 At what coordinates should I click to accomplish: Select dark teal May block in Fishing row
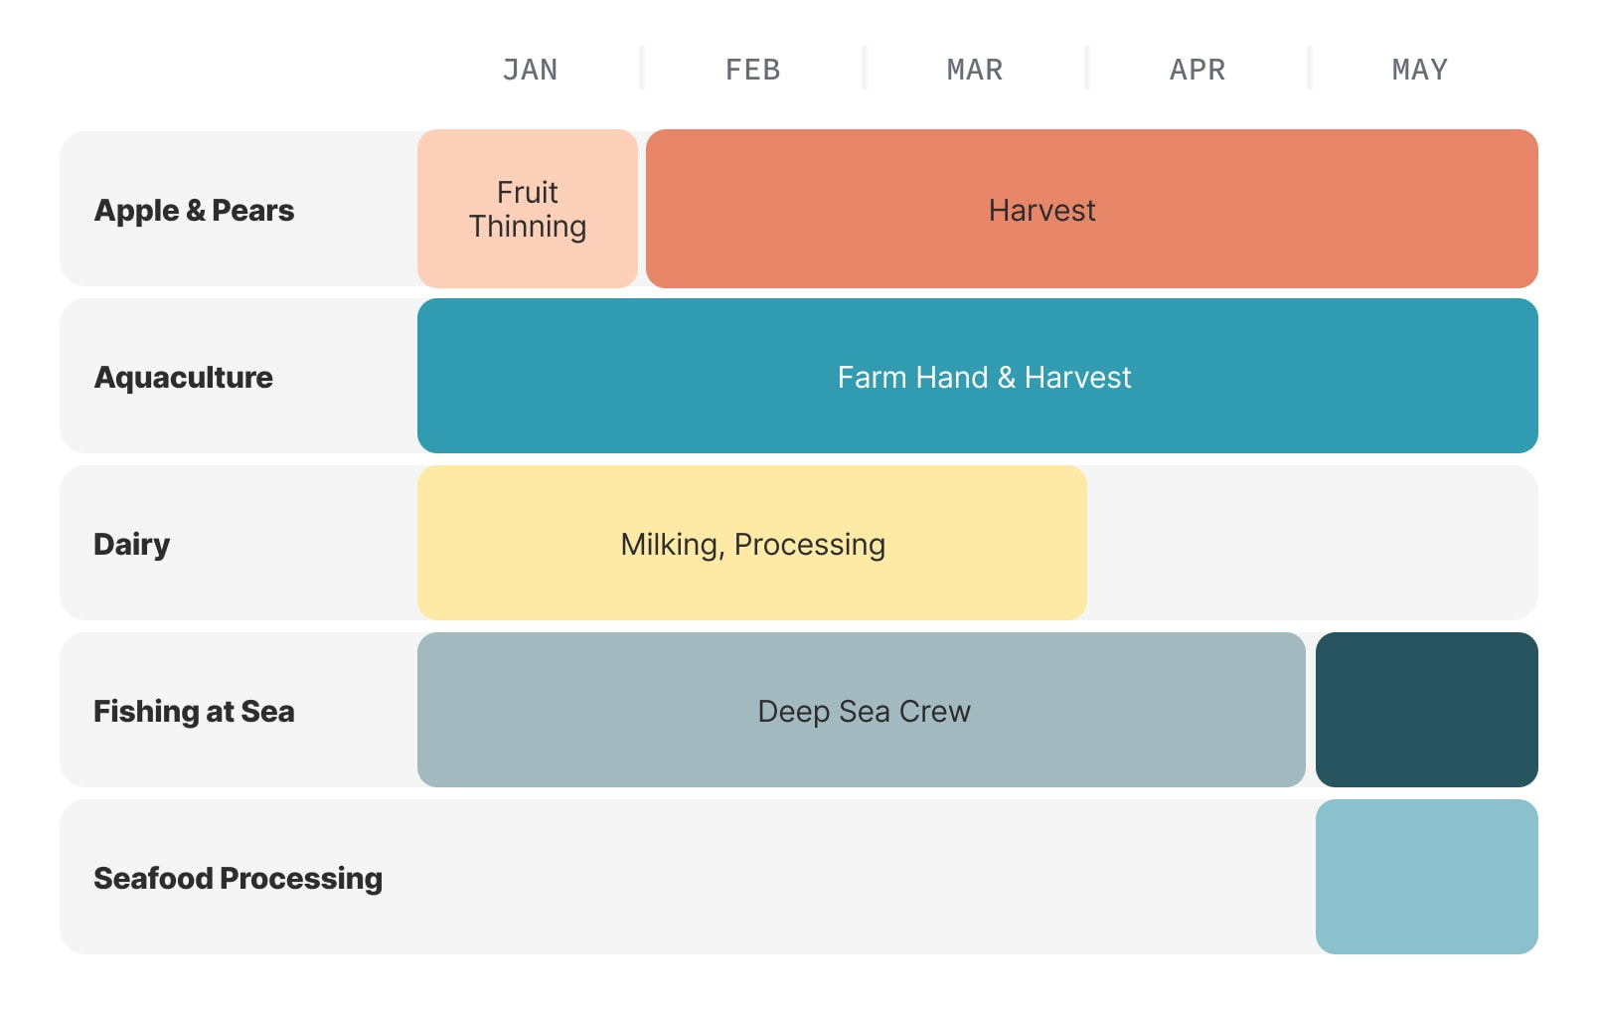[1427, 710]
